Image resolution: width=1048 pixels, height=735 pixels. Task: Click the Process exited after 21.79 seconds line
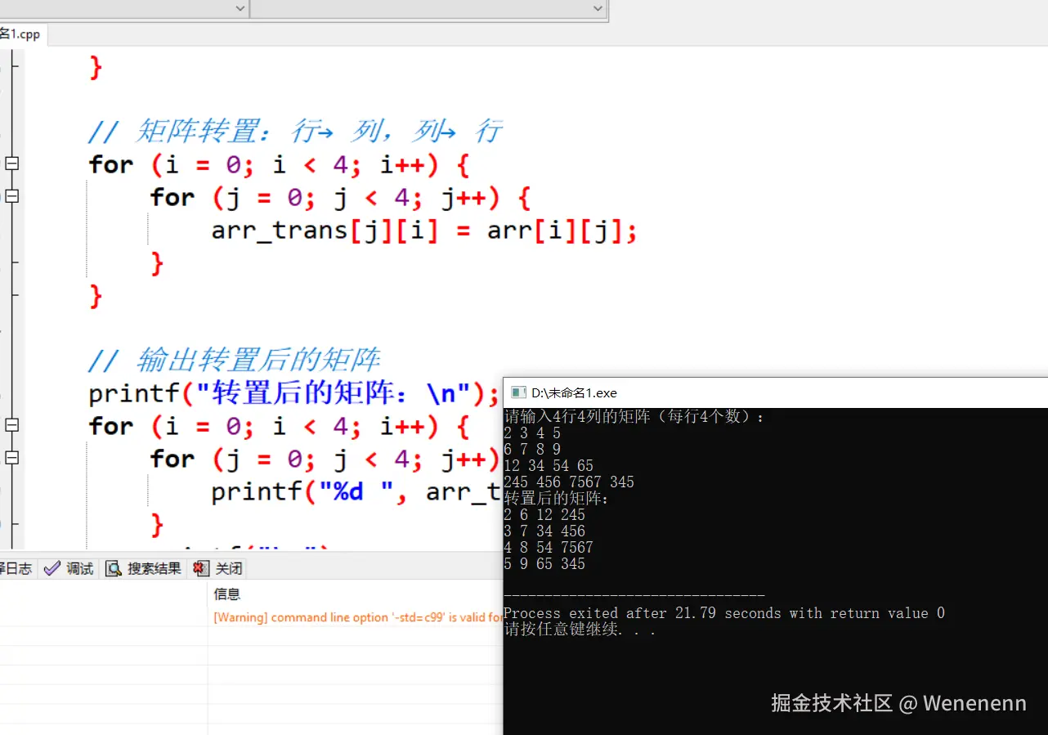pos(724,612)
